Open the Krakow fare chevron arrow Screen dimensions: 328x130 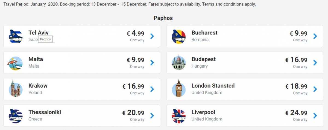152,89
